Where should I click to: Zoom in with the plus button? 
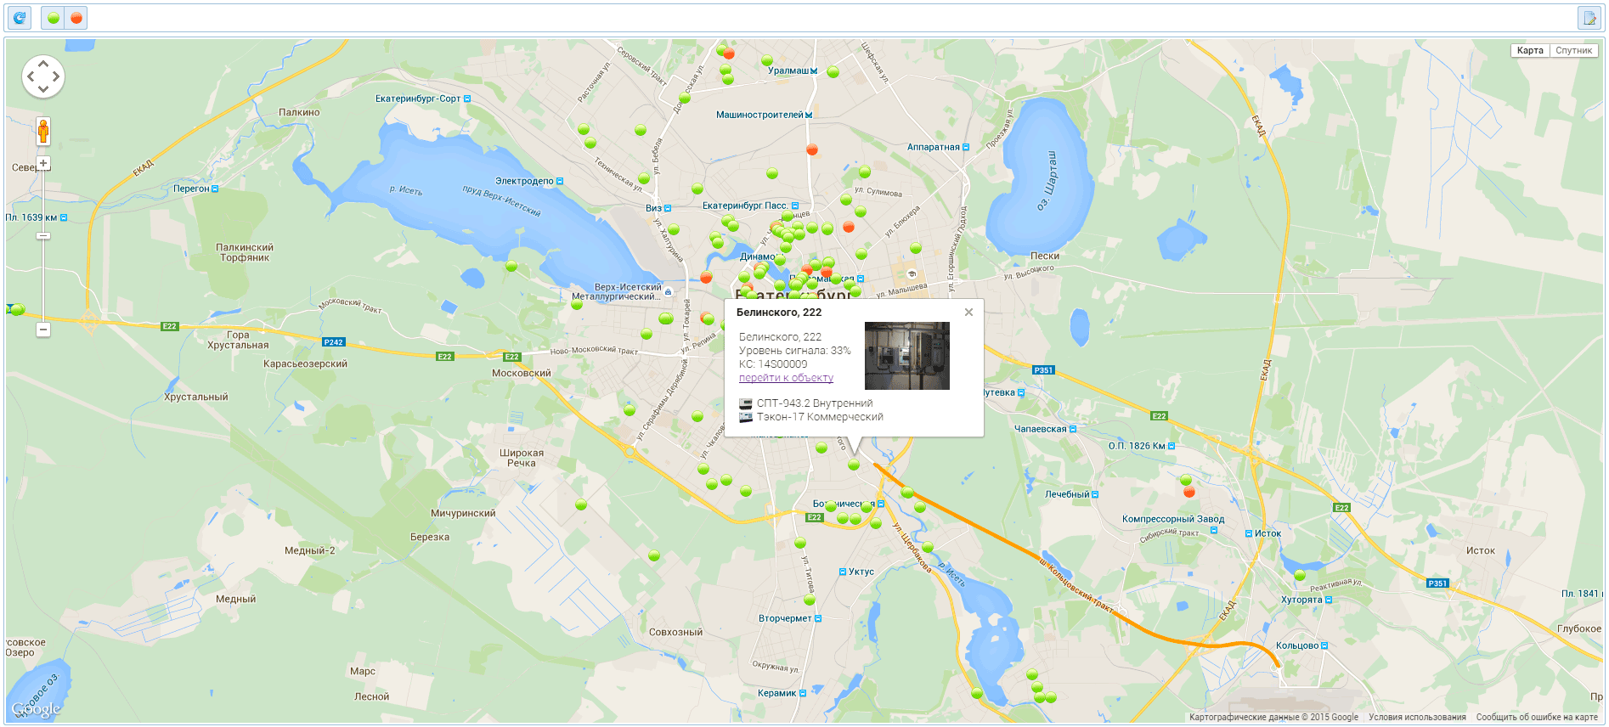[43, 163]
